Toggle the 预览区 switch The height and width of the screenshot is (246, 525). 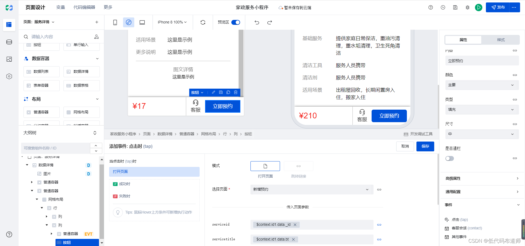pos(236,22)
